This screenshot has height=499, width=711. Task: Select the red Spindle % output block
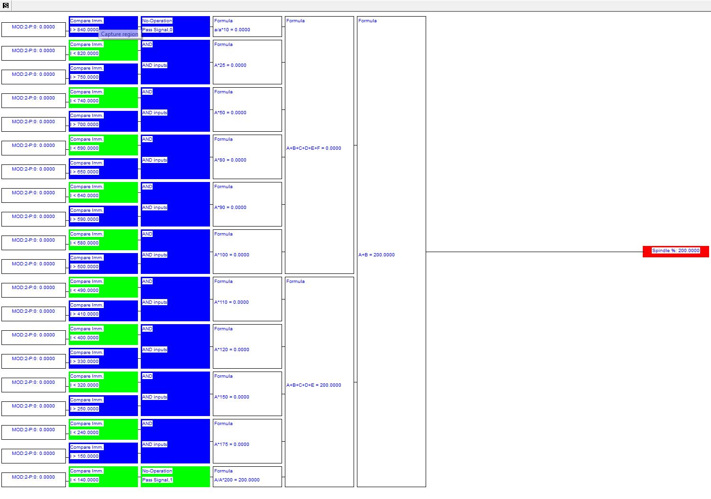[675, 252]
